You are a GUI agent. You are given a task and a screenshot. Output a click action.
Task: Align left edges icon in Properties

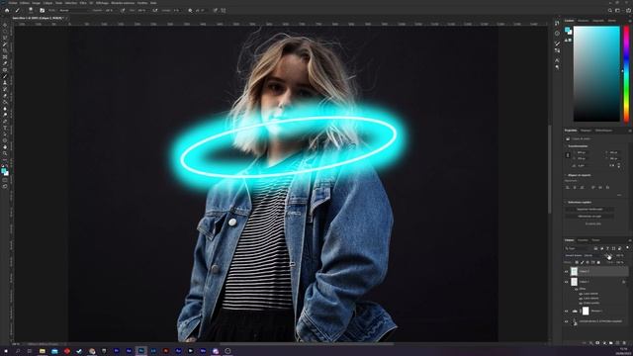[567, 187]
